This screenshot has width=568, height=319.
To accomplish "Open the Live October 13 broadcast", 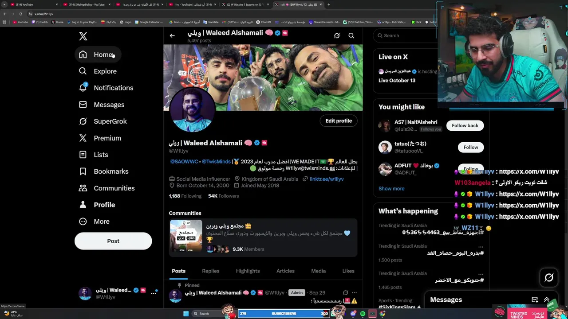I will 397,80.
